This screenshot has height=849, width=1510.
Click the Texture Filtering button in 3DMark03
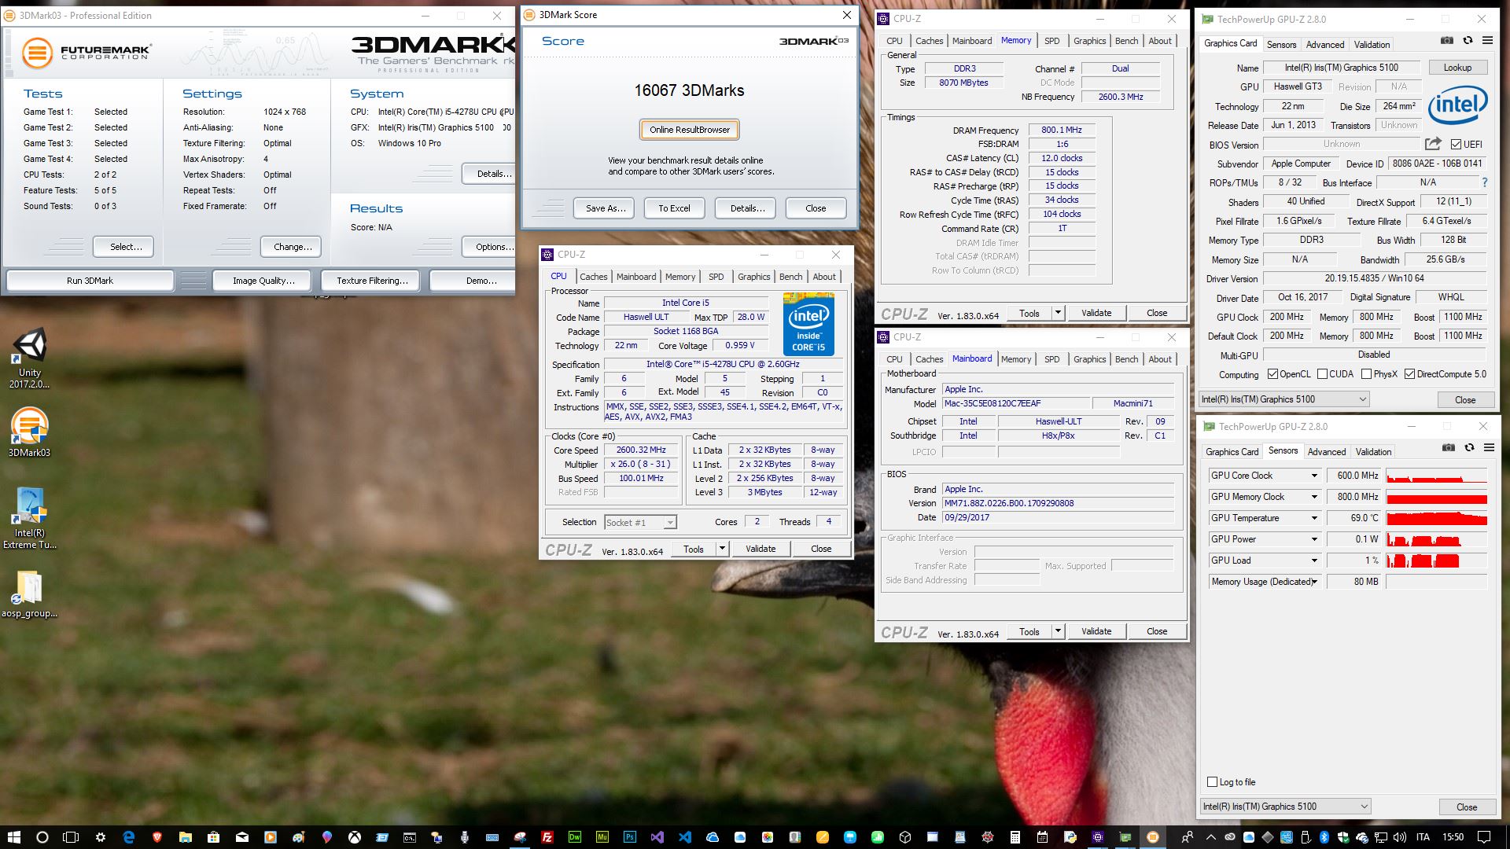tap(372, 281)
